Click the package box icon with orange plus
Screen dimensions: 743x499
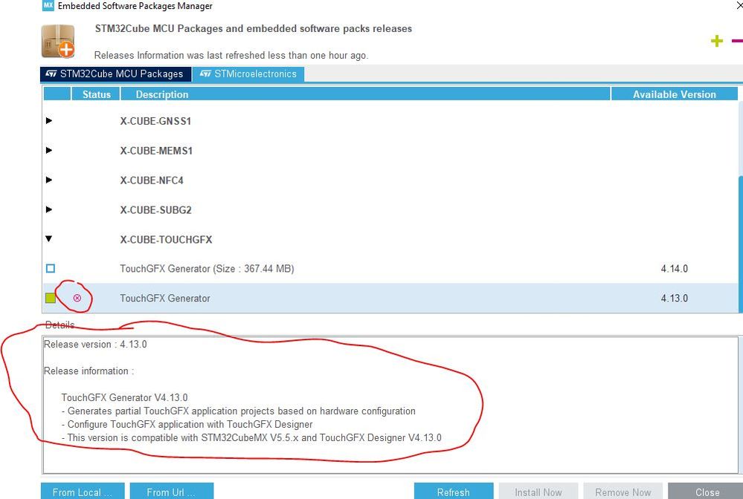(x=58, y=42)
